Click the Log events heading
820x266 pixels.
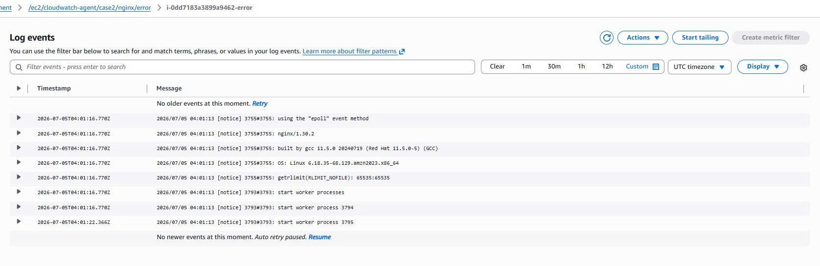(32, 38)
